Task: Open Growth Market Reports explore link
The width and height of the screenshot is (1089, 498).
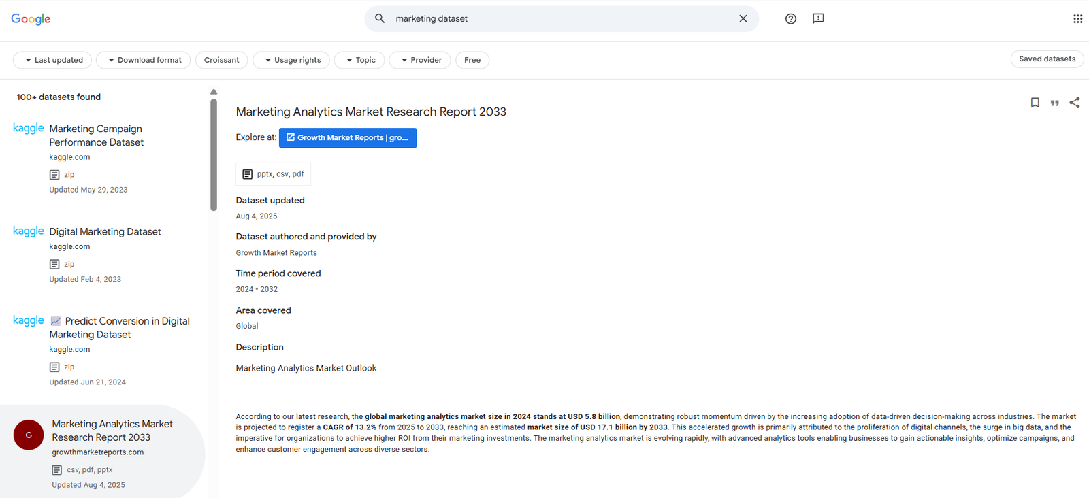Action: 348,137
